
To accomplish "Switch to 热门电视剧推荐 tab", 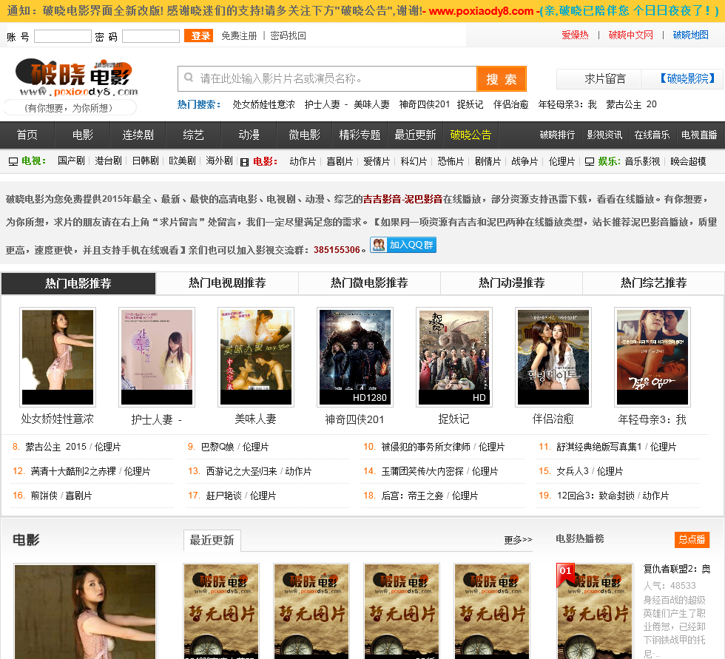I will coord(227,283).
